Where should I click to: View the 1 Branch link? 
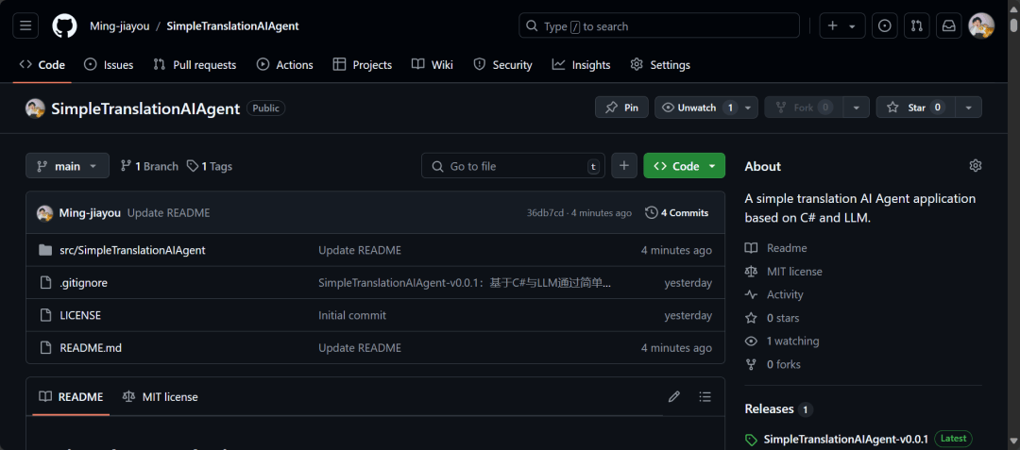[149, 166]
